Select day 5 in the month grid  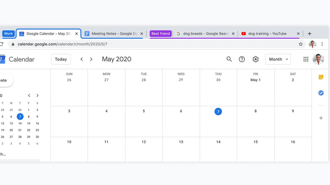[144, 111]
